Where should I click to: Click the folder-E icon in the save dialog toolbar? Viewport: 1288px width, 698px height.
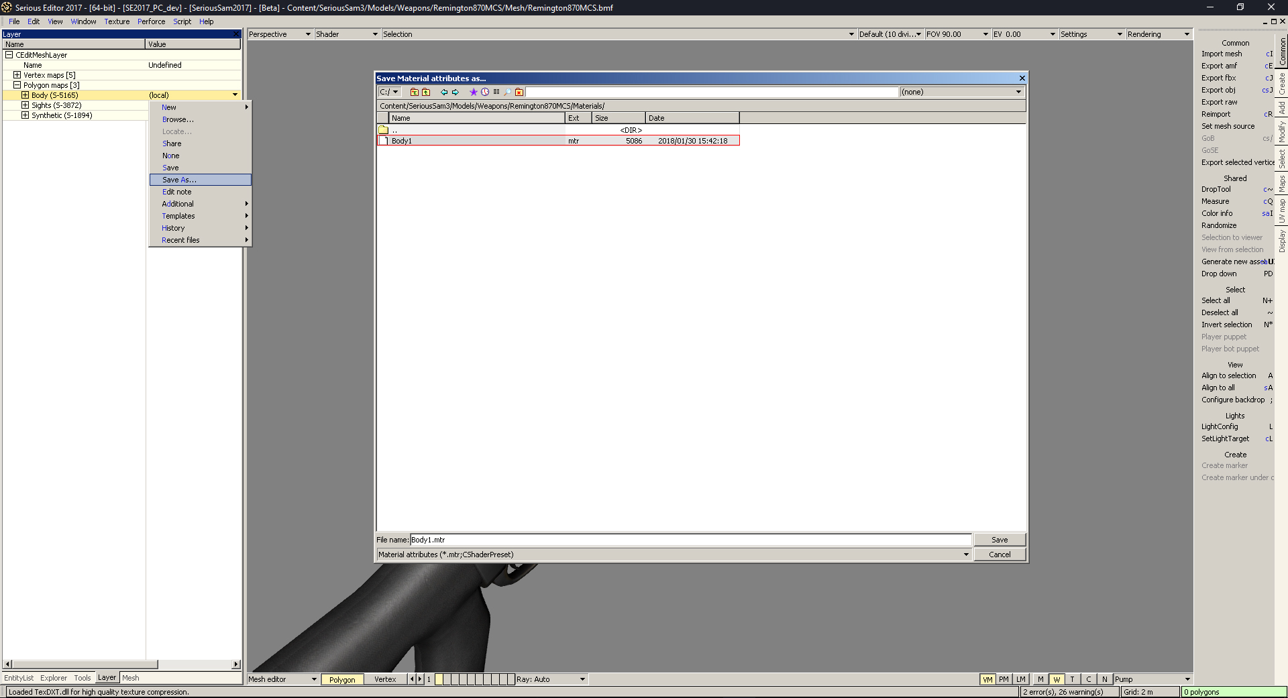[x=414, y=92]
